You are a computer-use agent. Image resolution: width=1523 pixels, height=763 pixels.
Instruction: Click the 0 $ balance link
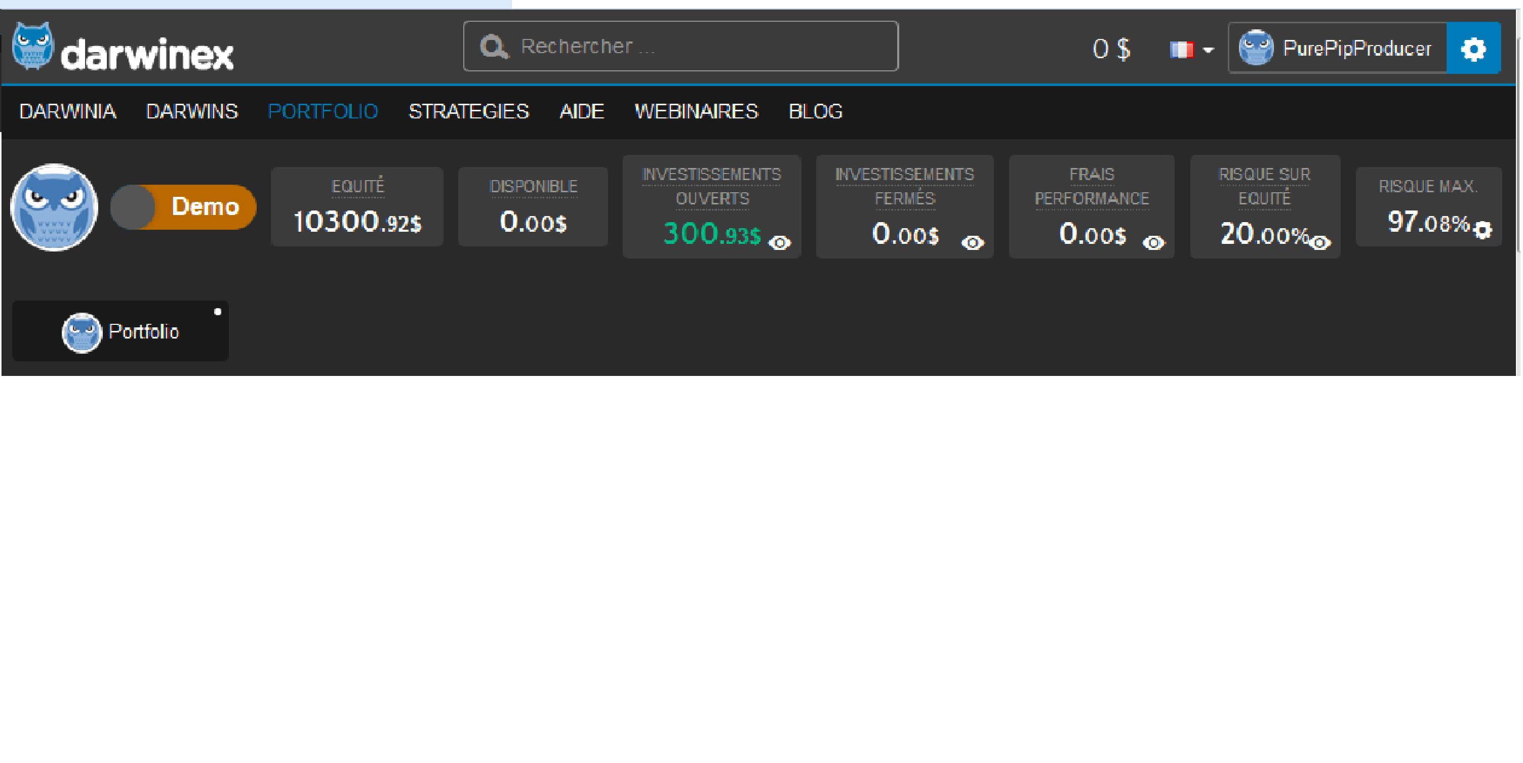click(1111, 49)
